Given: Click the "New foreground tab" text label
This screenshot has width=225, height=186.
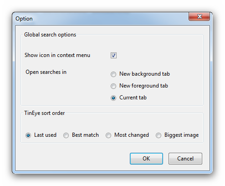Looking at the screenshot, I should tap(143, 86).
